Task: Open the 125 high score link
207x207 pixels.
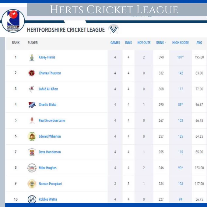Action: click(181, 136)
